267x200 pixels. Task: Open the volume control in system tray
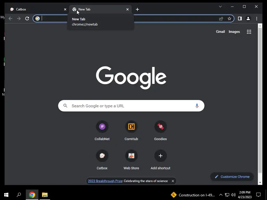click(233, 195)
